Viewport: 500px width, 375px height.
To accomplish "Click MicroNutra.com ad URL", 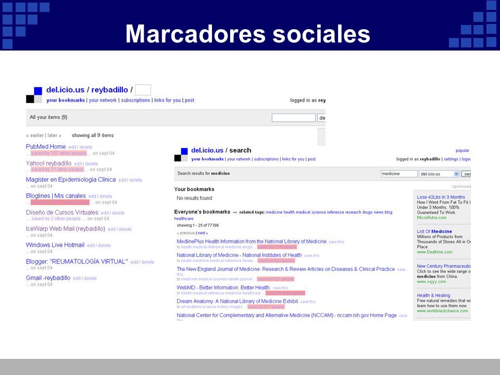I will point(431,218).
